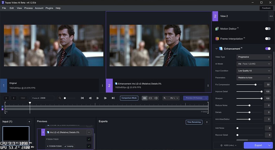The height and width of the screenshot is (150, 275).
Task: Open the Input Condition dropdown
Action: (x=254, y=71)
